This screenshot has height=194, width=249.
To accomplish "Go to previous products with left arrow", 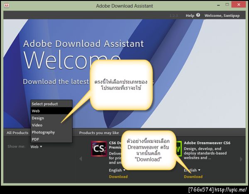I will click(x=81, y=159).
